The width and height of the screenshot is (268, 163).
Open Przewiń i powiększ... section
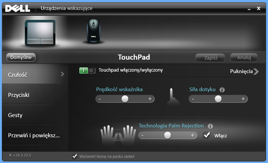pos(35,135)
